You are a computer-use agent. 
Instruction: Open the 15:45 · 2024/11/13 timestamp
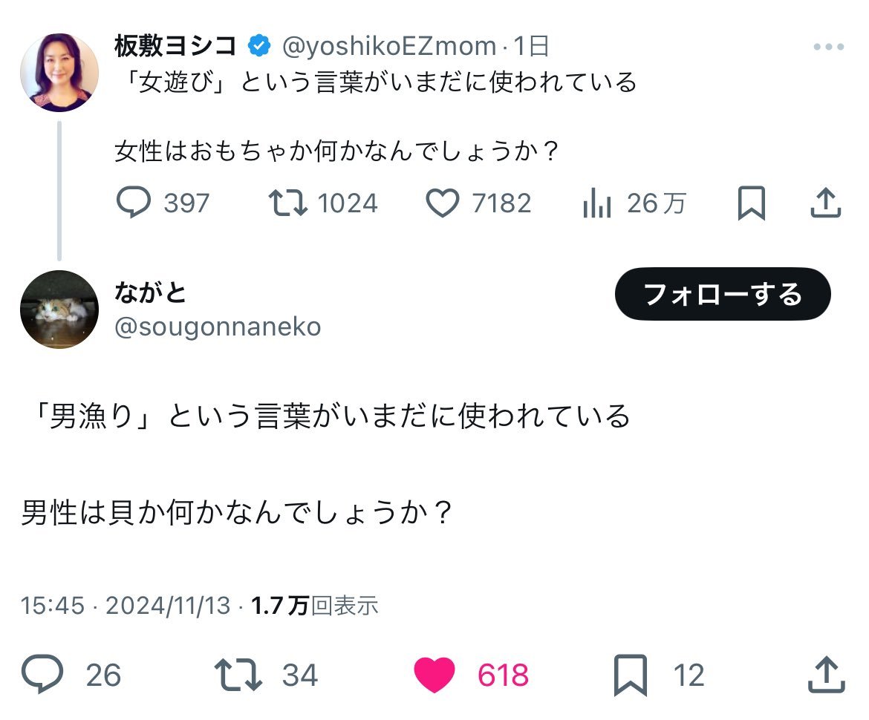pyautogui.click(x=126, y=606)
